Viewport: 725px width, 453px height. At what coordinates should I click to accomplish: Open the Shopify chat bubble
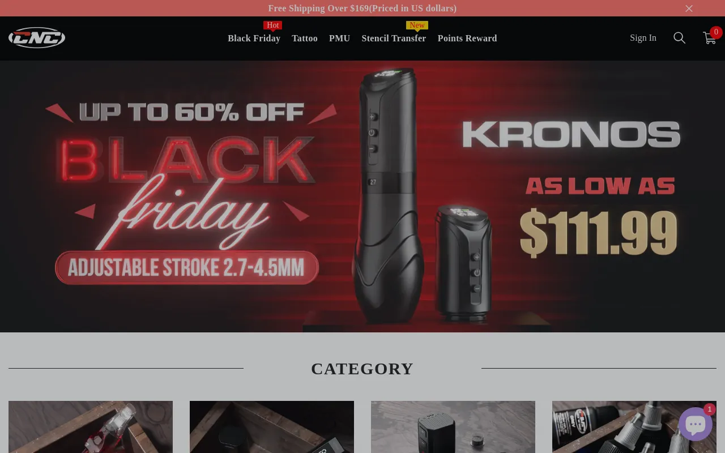(695, 424)
